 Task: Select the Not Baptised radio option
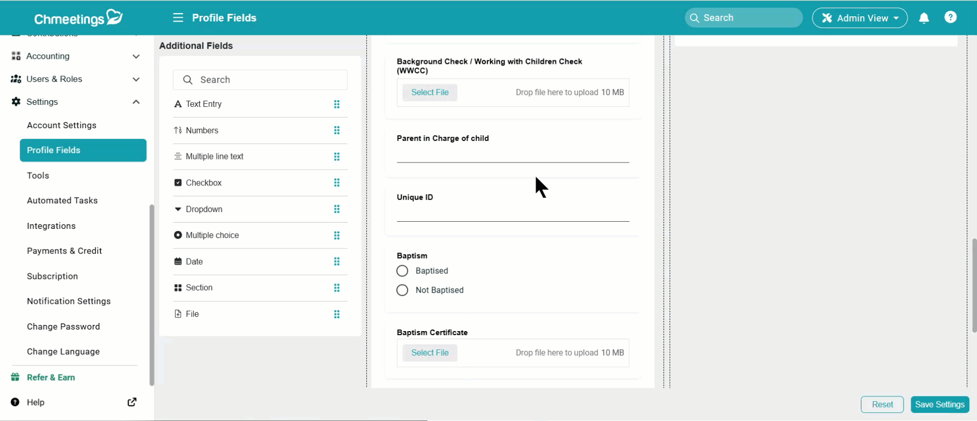[x=403, y=290]
